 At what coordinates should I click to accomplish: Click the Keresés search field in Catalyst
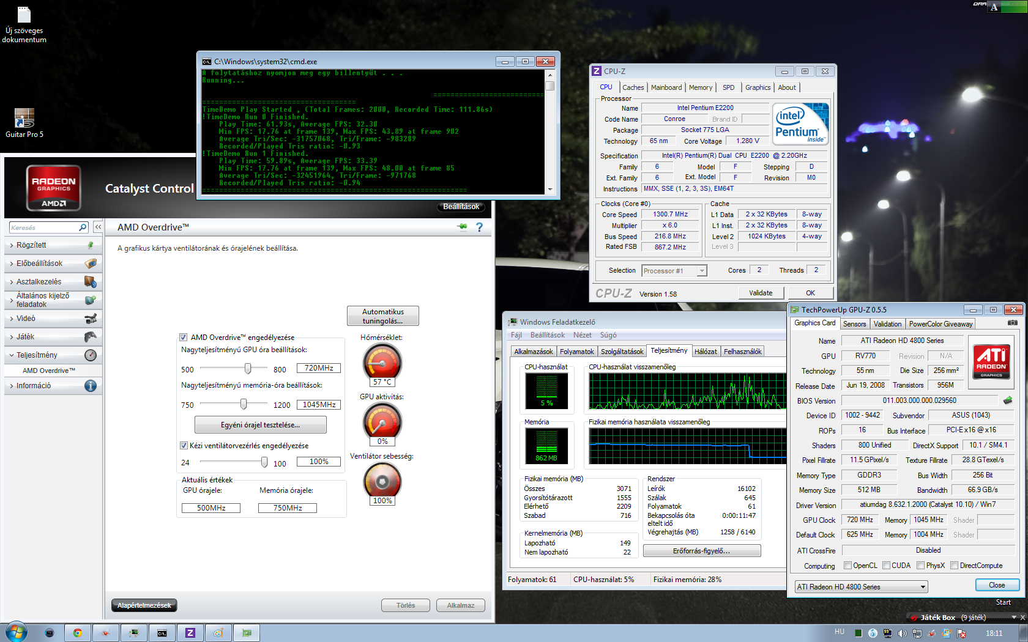click(x=44, y=227)
